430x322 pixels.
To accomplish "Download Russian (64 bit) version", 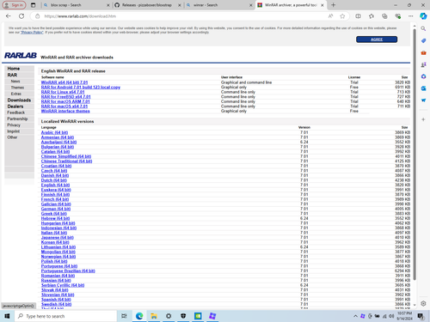I will (x=56, y=281).
